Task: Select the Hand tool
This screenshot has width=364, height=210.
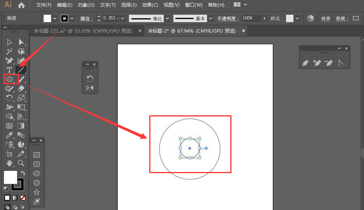Action: (9, 163)
